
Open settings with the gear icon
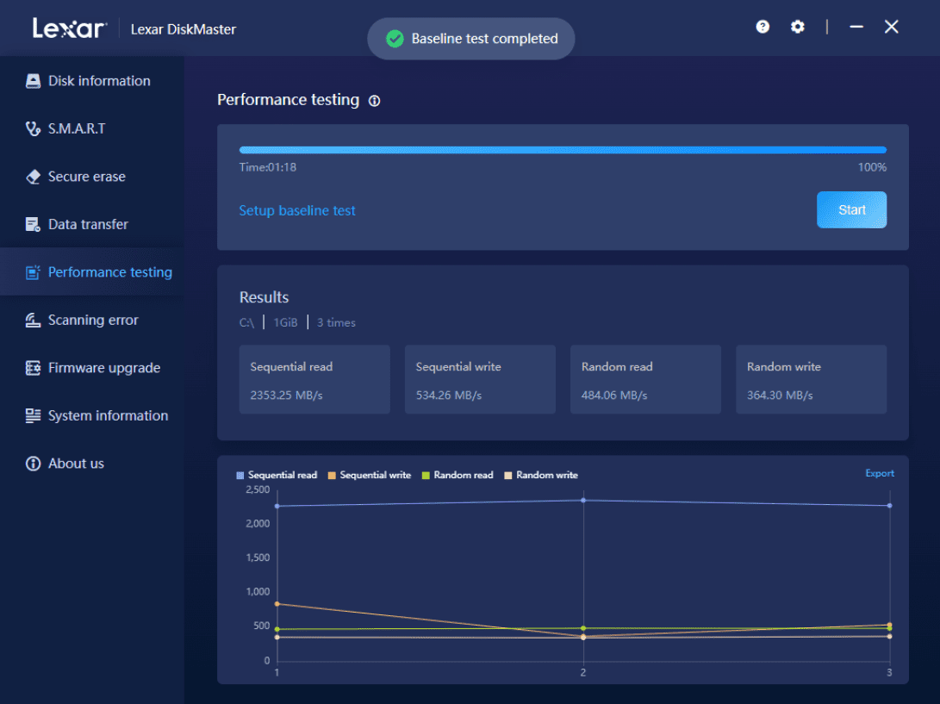point(797,27)
